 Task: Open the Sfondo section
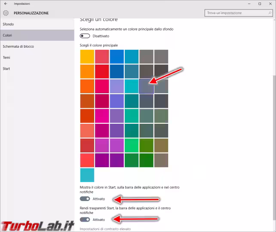click(x=37, y=24)
